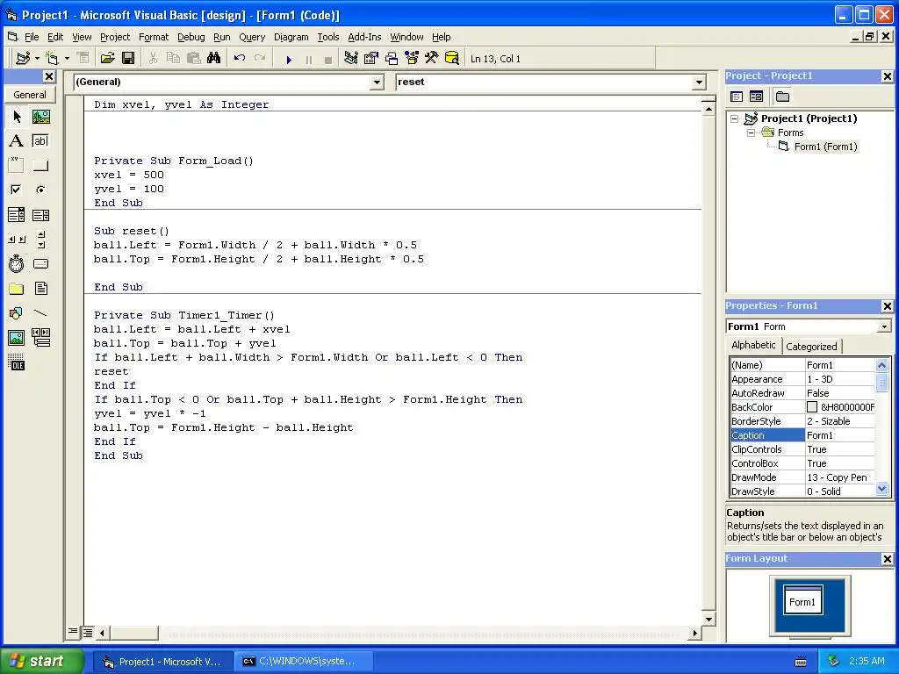The image size is (899, 674).
Task: Click the BackColor color swatch value
Action: coord(812,407)
